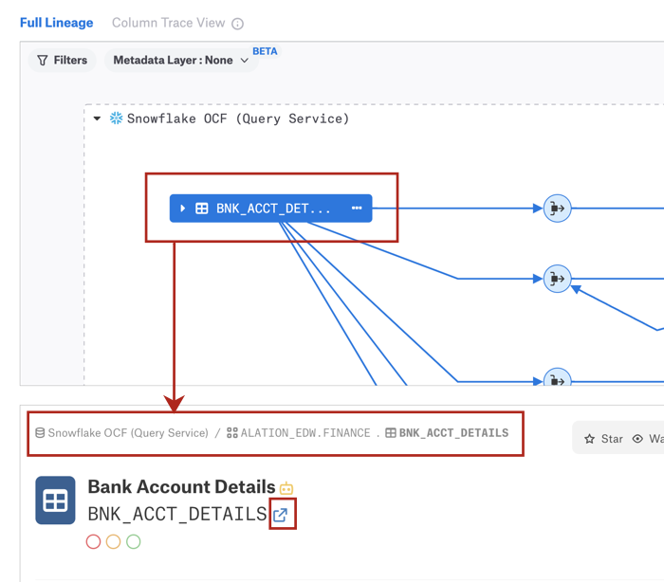This screenshot has height=582, width=664.
Task: Open the Filters button
Action: [62, 60]
